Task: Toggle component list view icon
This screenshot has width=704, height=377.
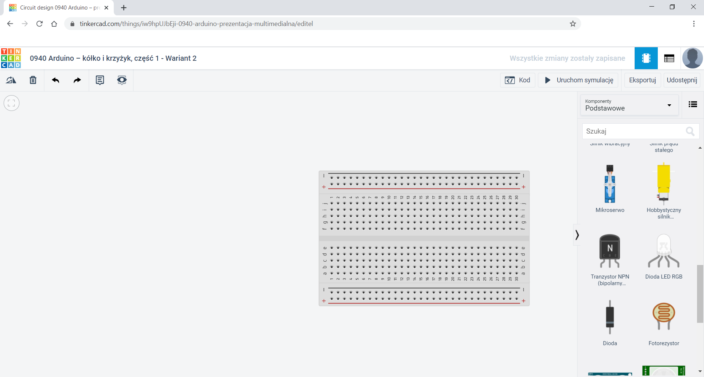Action: (x=693, y=105)
